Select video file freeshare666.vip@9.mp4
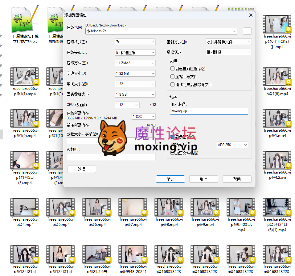295x276 pixels. (205, 207)
